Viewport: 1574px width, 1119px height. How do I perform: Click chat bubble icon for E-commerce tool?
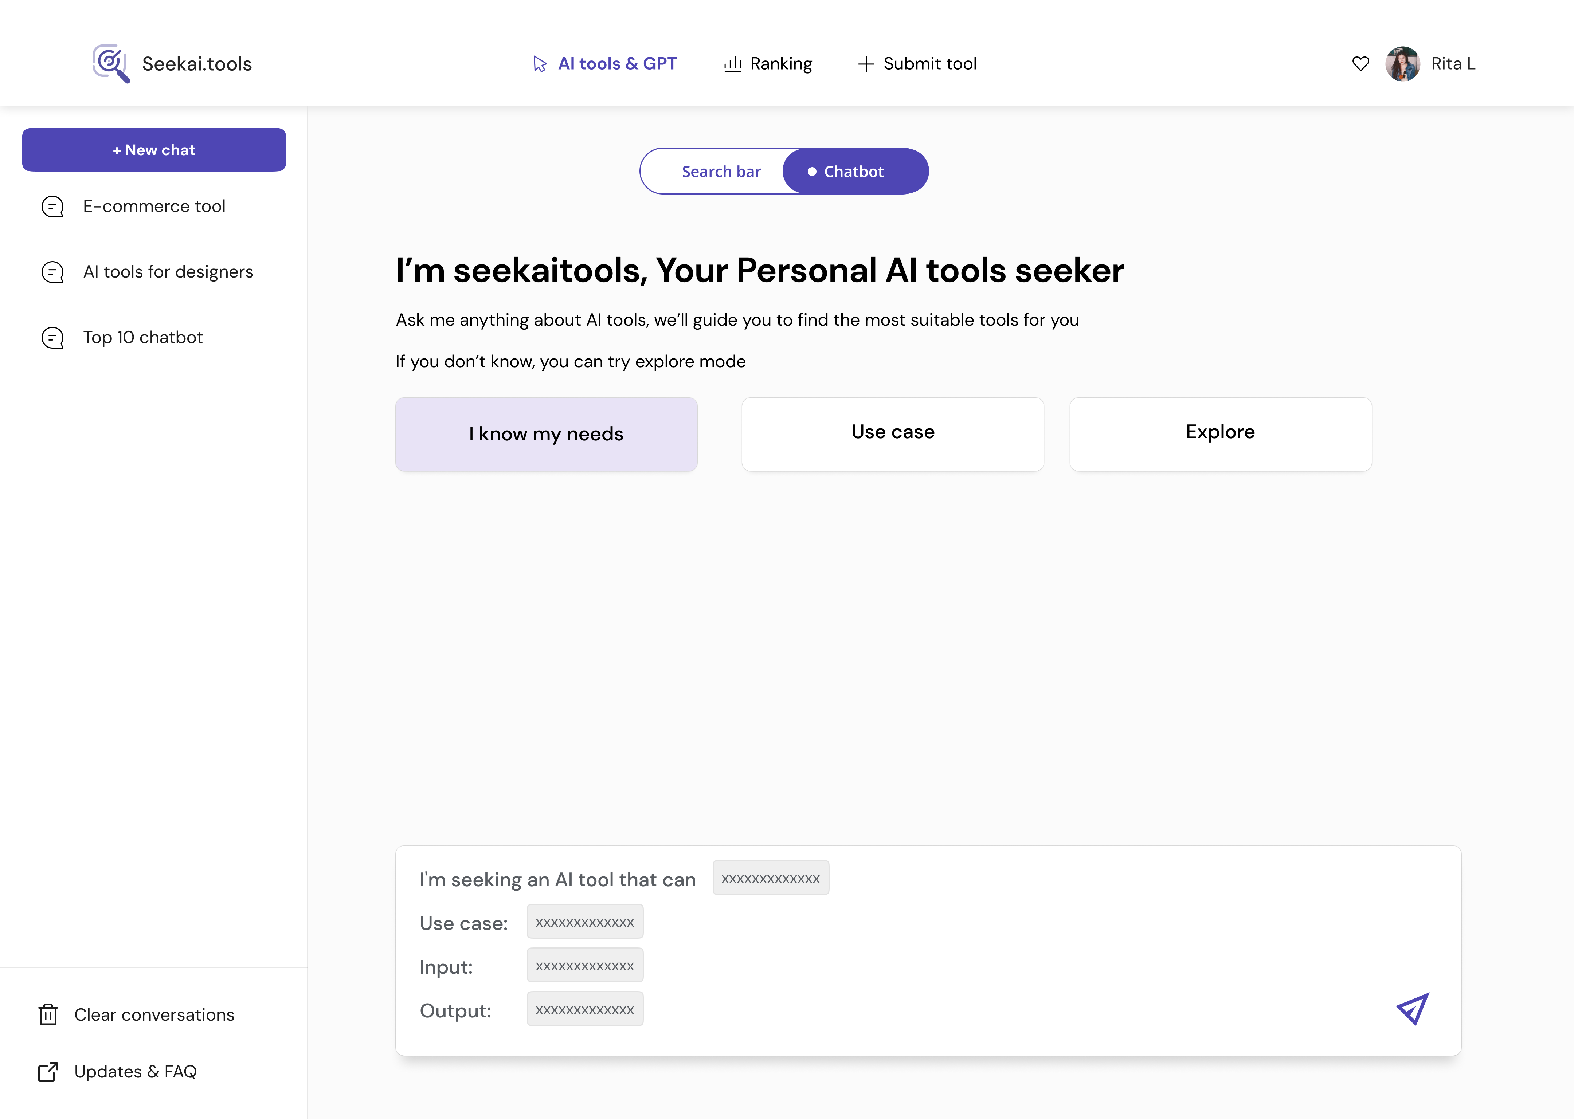[x=53, y=207]
